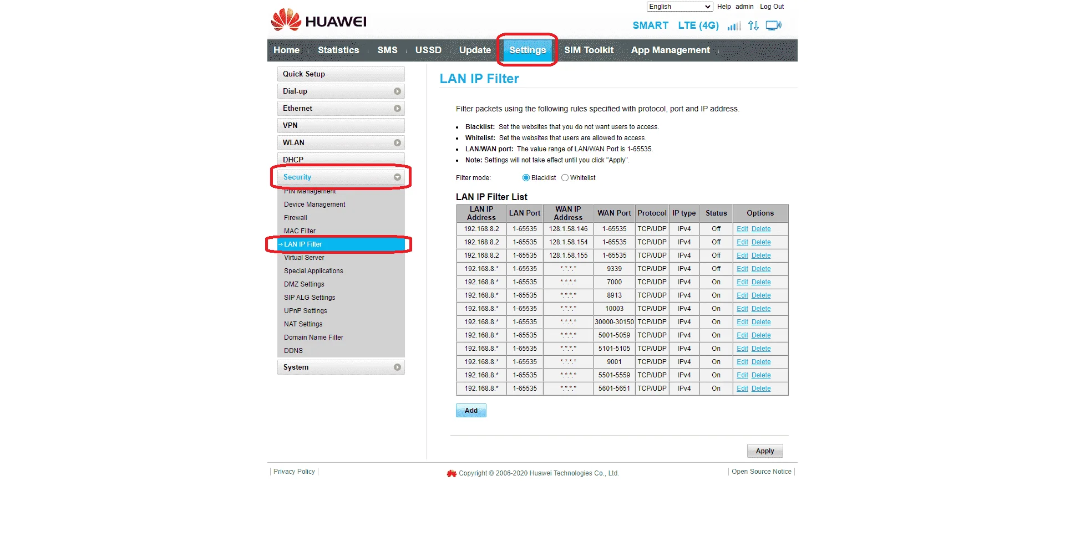Image resolution: width=1065 pixels, height=537 pixels.
Task: Click the Add button
Action: coord(471,411)
